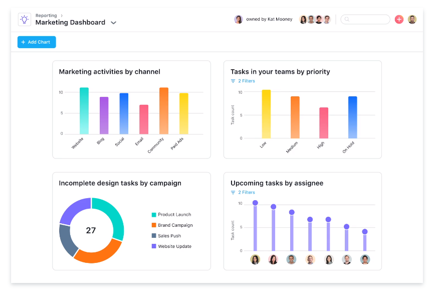Screen dimensions: 431x293
Task: Click filter icon on priority chart
Action: tap(233, 81)
